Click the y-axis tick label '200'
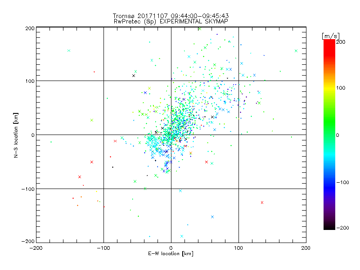Screen dimensions: 360x270 [30, 28]
